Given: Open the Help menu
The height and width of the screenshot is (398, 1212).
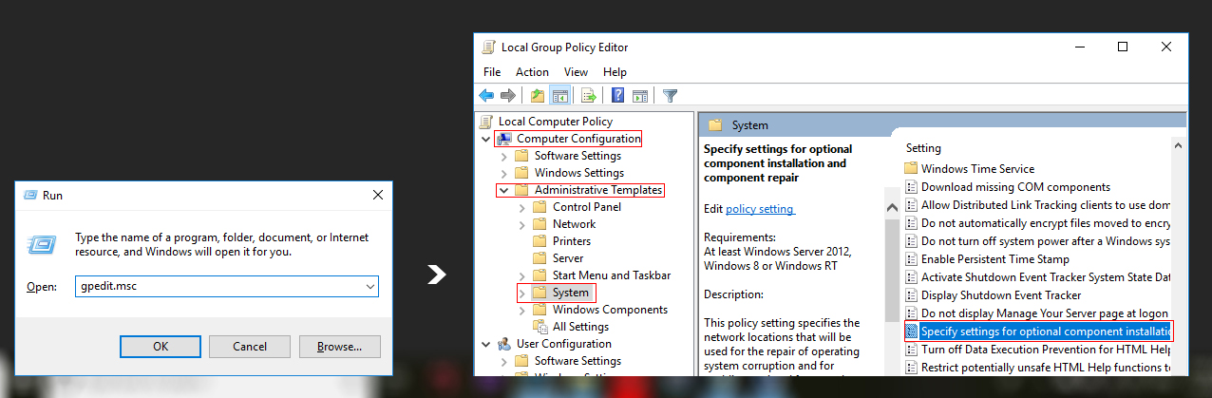Looking at the screenshot, I should pos(615,72).
